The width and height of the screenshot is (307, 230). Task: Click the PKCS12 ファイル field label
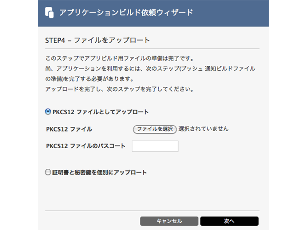coord(69,129)
